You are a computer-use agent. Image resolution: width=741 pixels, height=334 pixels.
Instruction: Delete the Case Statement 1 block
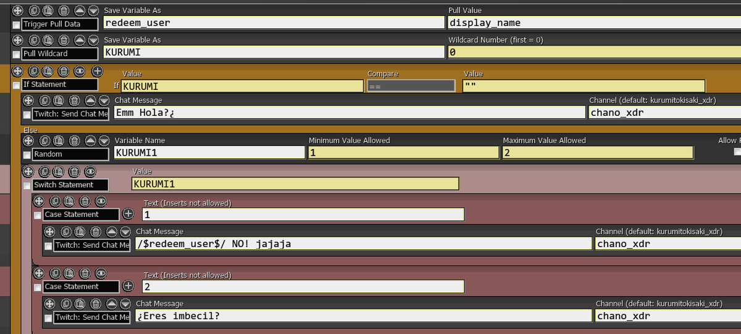(85, 201)
